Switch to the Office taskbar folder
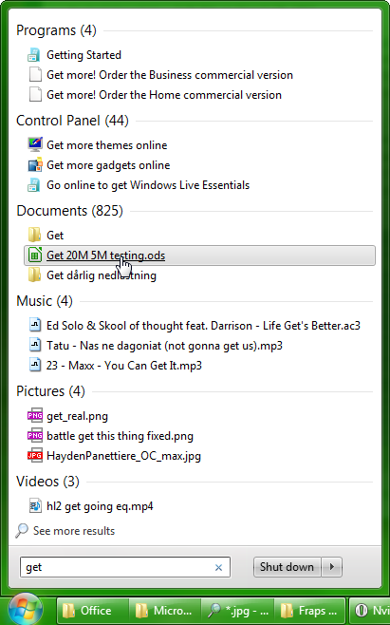This screenshot has height=625, width=390. click(92, 611)
